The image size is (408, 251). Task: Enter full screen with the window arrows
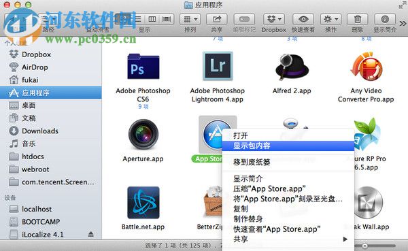tap(403, 5)
